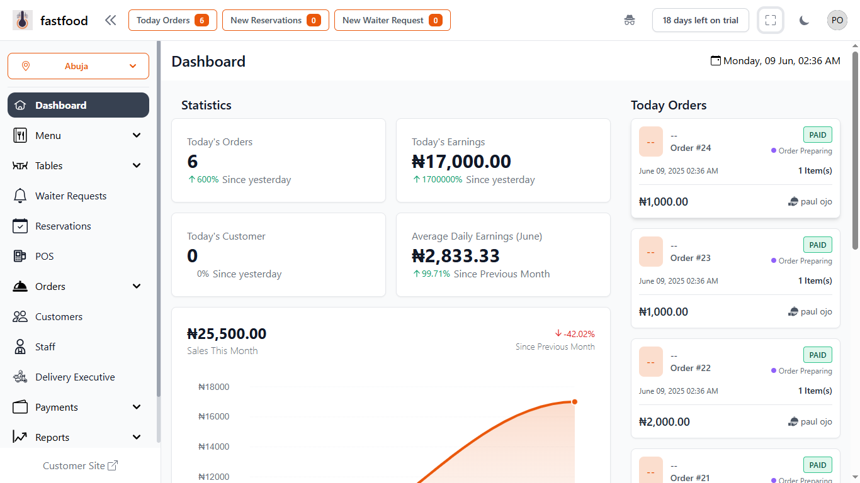Click the Reservations calendar icon
This screenshot has width=860, height=483.
[20, 226]
